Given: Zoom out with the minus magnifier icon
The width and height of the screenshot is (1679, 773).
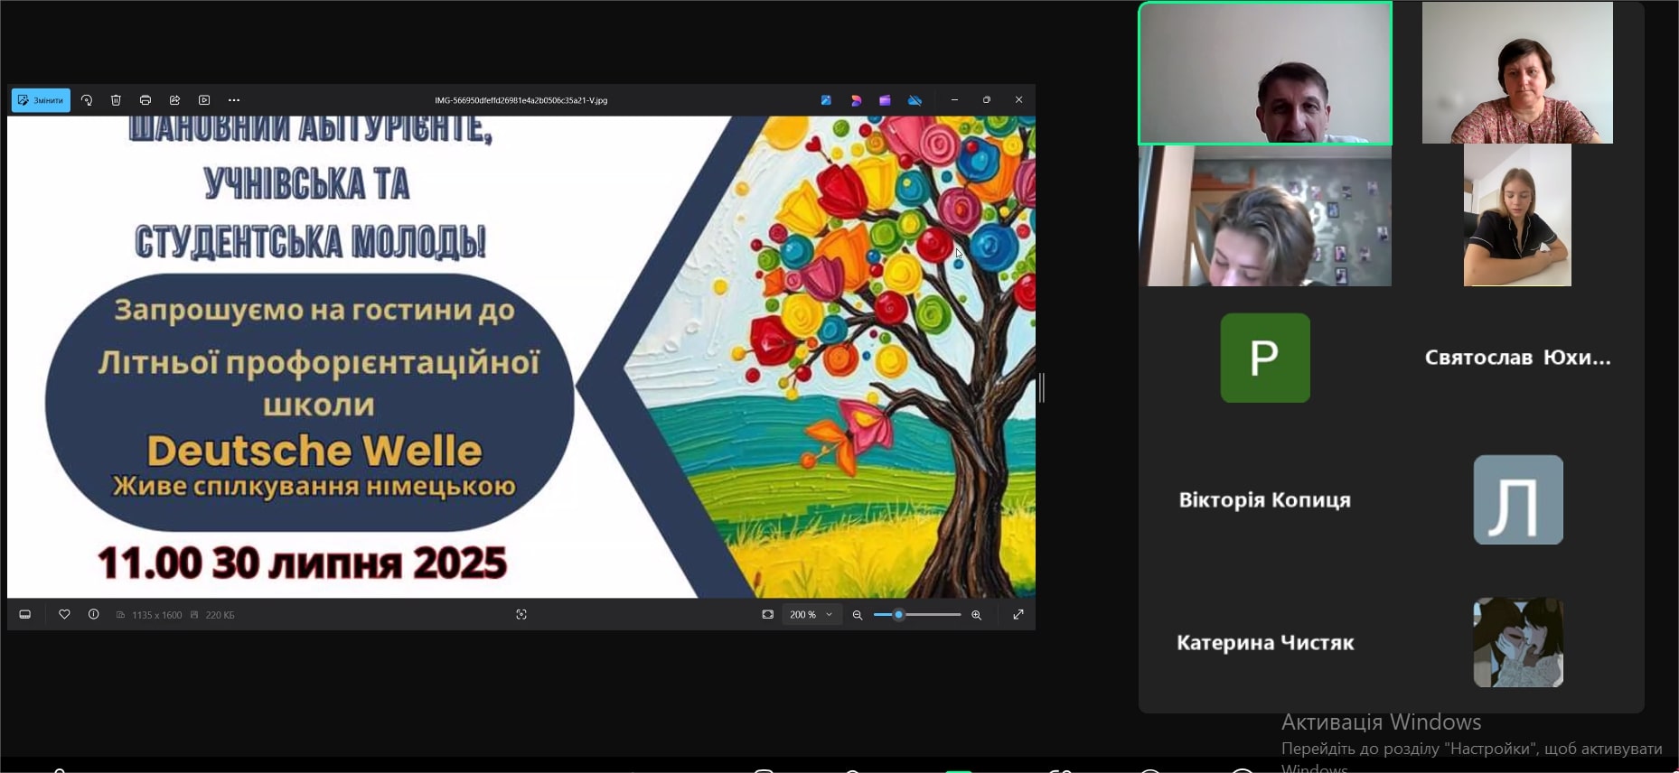Looking at the screenshot, I should (x=858, y=615).
